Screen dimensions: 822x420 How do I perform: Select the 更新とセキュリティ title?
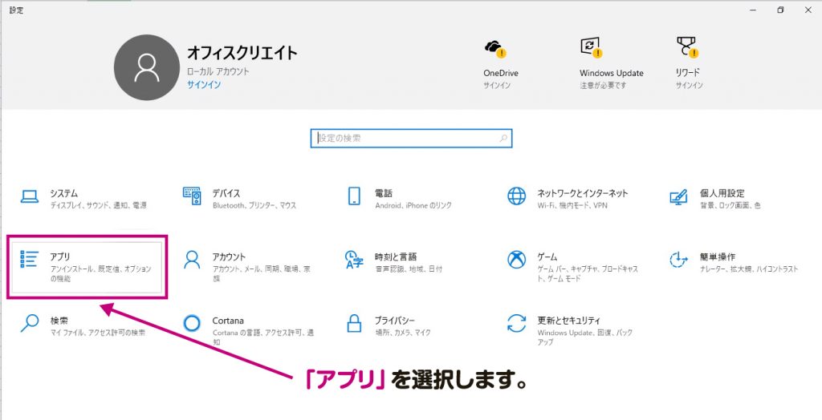(x=569, y=321)
